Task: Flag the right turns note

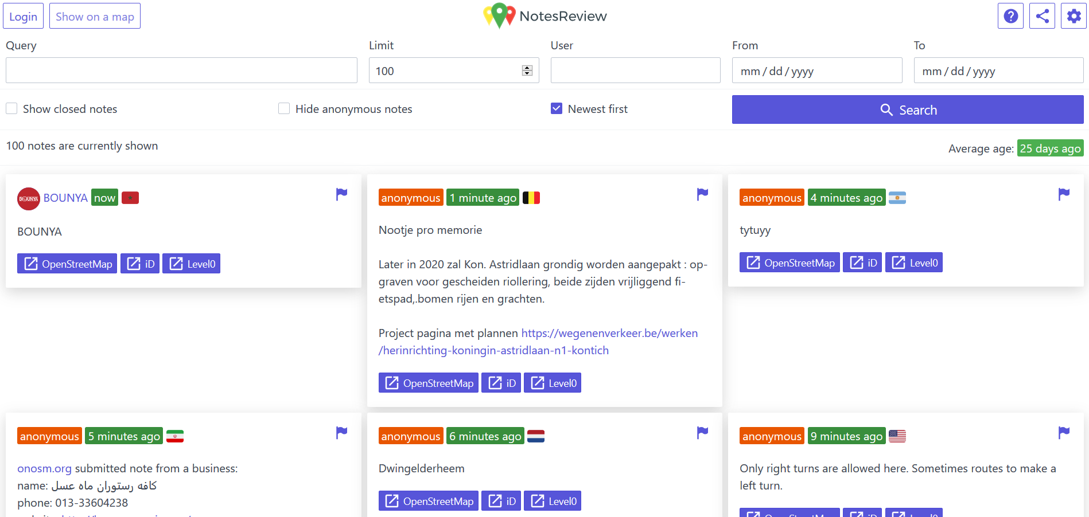Action: click(x=1064, y=433)
